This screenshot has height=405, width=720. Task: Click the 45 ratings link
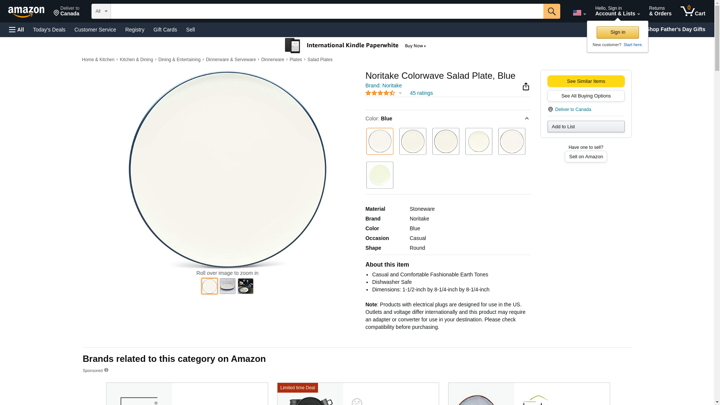tap(421, 93)
